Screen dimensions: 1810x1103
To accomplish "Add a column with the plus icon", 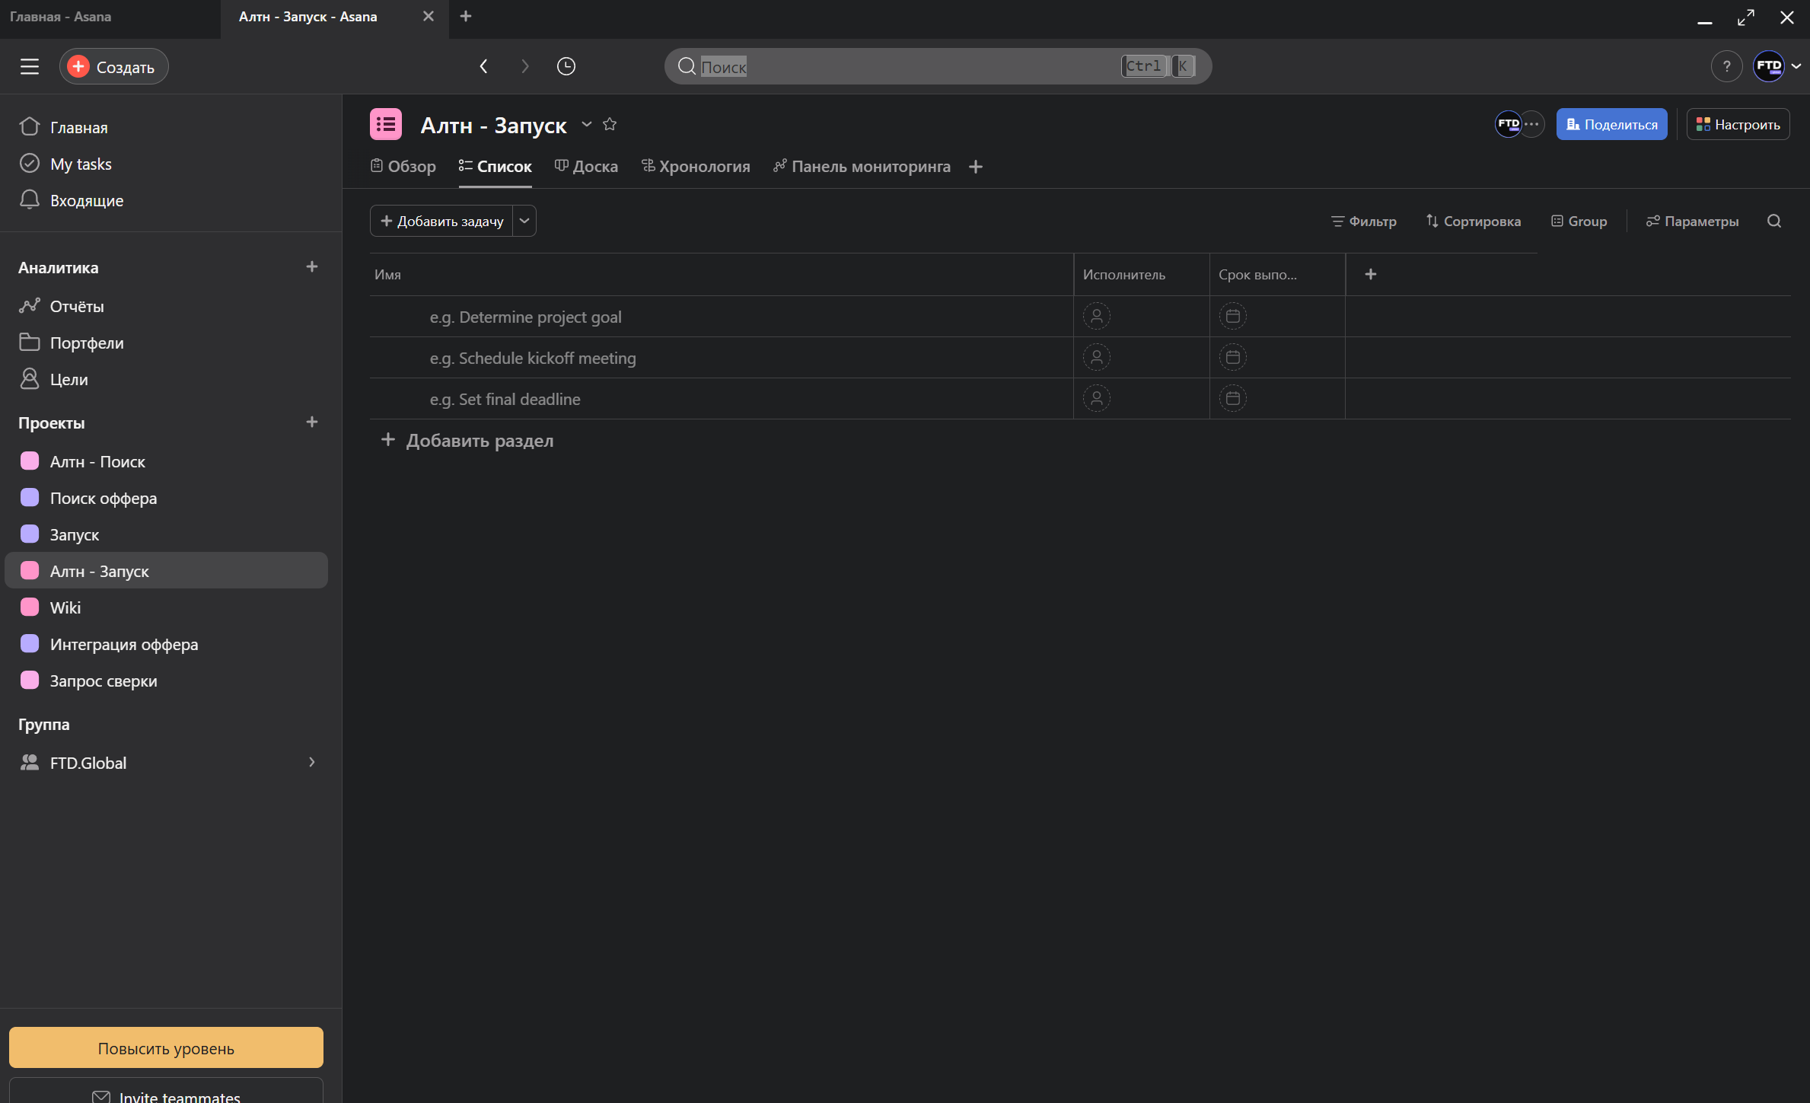I will (1370, 274).
